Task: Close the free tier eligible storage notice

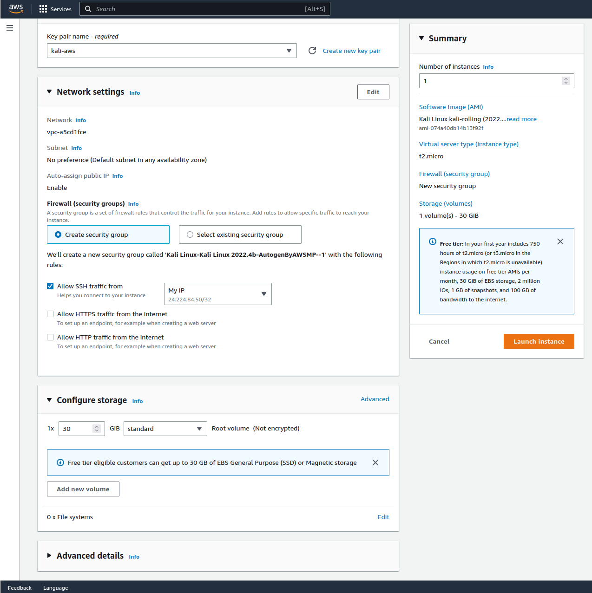Action: pos(375,463)
